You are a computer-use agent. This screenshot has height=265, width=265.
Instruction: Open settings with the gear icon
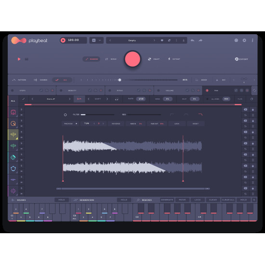point(244,40)
